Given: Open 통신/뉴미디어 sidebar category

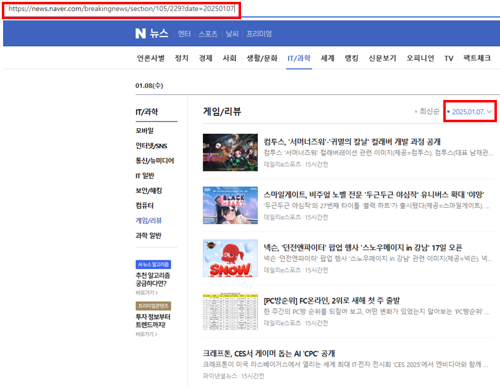Looking at the screenshot, I should coord(155,160).
